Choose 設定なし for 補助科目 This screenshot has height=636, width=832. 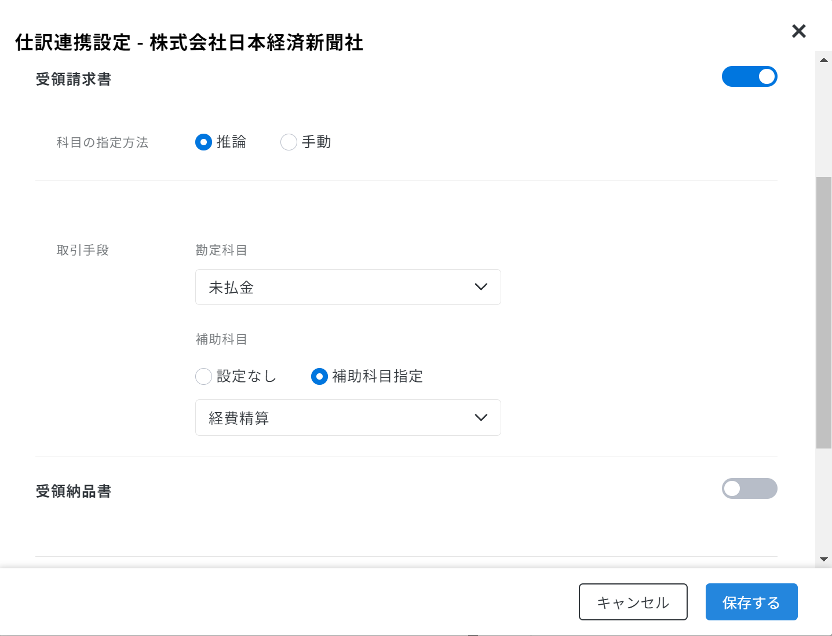[203, 376]
